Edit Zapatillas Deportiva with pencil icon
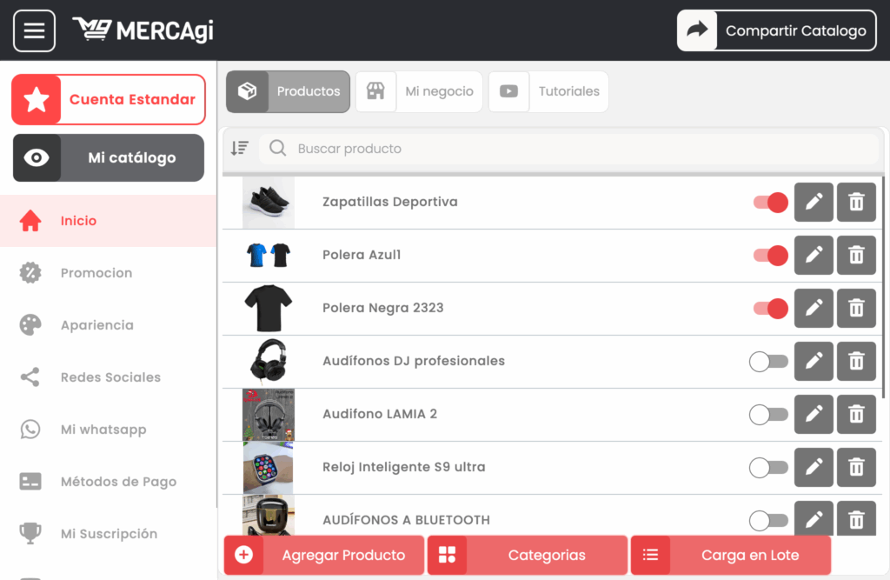 coord(814,203)
